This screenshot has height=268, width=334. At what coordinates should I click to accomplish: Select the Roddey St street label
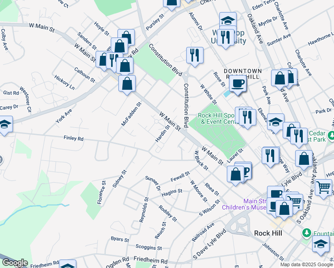tap(167, 213)
